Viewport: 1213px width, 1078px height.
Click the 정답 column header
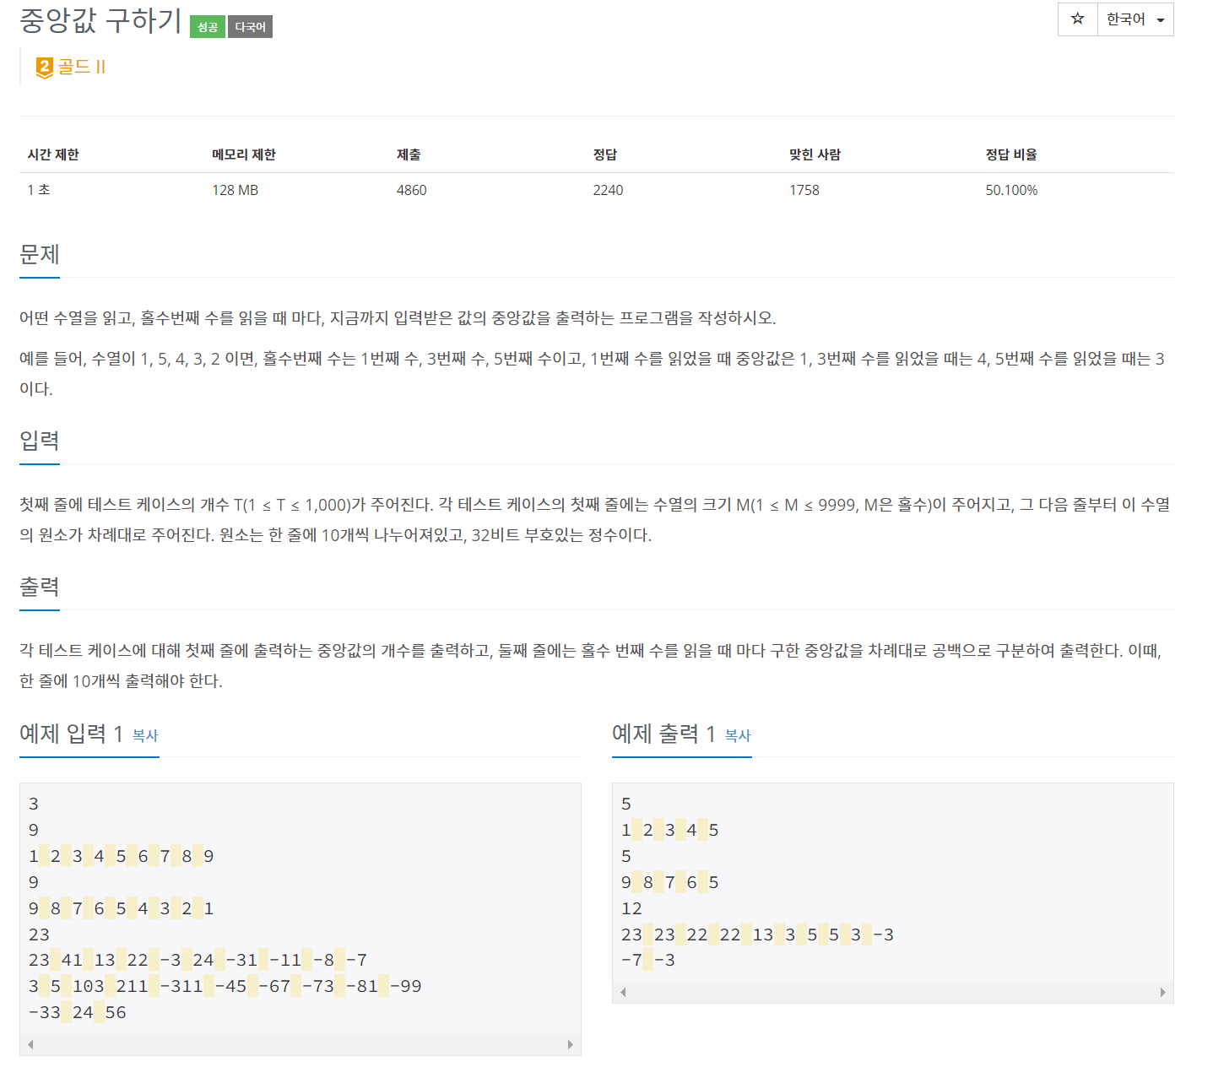pyautogui.click(x=605, y=154)
